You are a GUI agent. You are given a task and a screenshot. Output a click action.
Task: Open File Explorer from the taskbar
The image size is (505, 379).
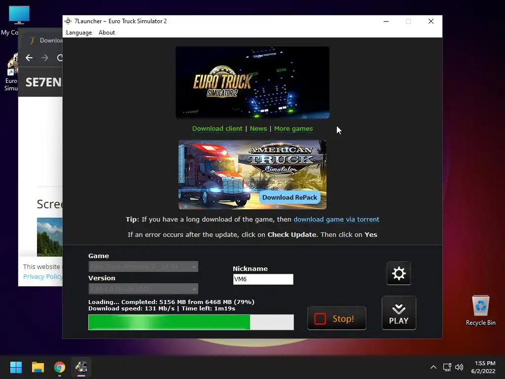point(37,367)
